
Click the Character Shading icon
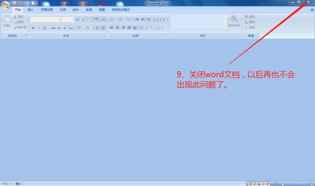(96, 28)
